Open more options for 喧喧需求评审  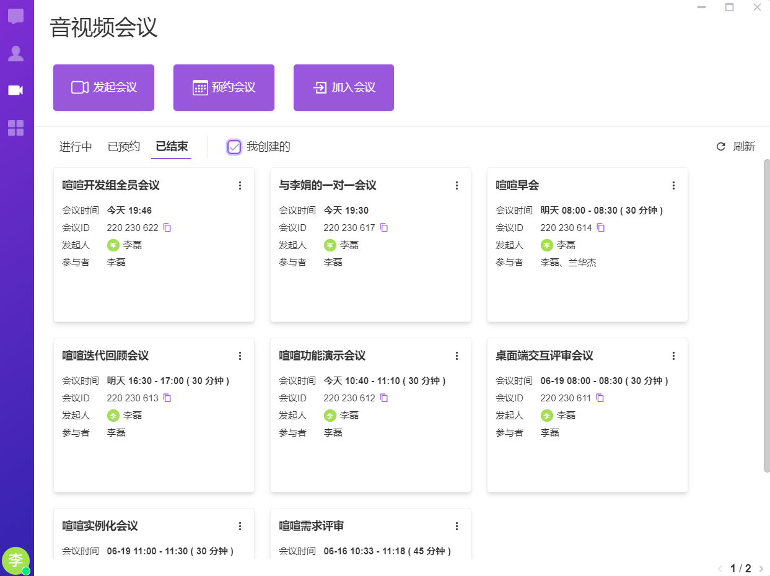coord(457,526)
